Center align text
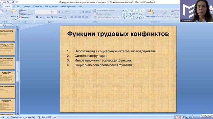Viewport: 213px width, 119px height. click(76, 17)
